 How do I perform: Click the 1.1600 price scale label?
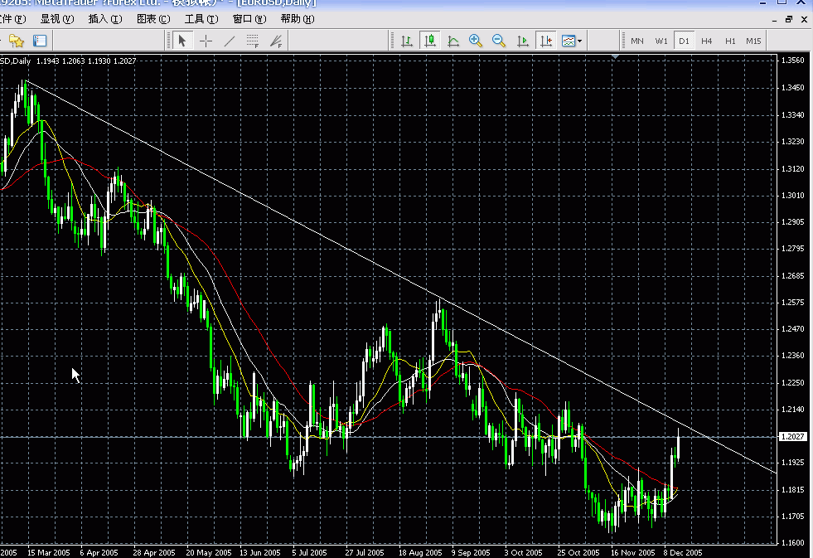click(x=793, y=543)
